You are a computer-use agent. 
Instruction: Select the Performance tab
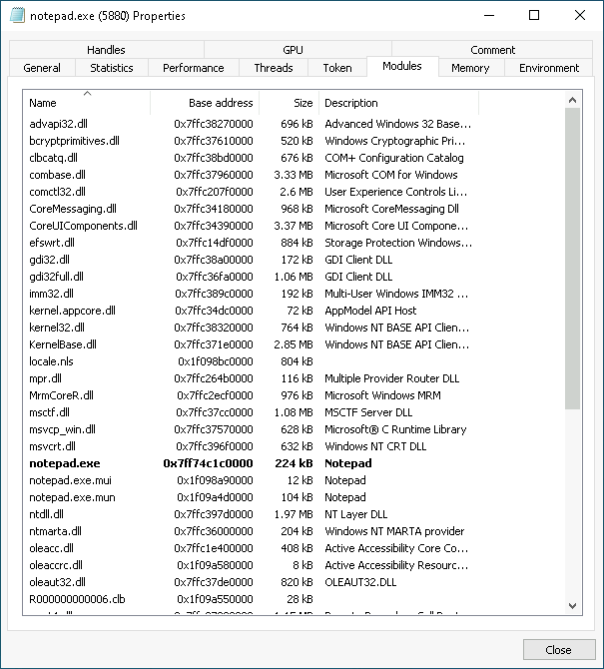coord(193,68)
